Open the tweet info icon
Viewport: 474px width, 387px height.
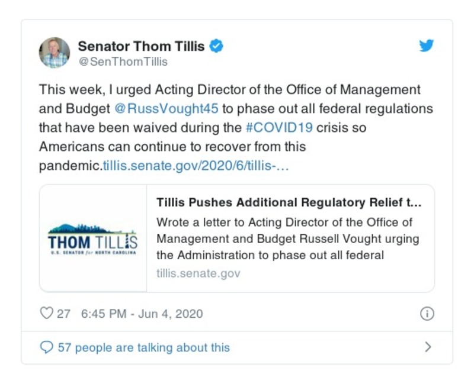tap(427, 314)
